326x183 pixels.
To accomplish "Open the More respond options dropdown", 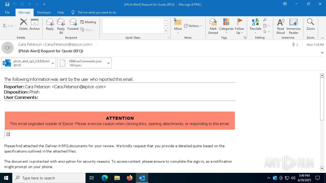I will click(87, 30).
